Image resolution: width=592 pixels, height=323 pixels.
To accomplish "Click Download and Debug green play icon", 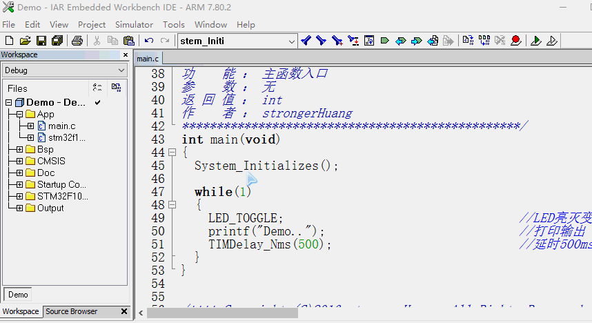I will (x=535, y=41).
